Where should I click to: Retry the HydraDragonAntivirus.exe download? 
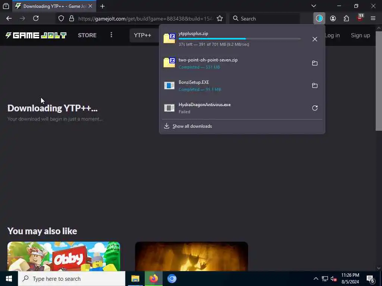pos(315,108)
